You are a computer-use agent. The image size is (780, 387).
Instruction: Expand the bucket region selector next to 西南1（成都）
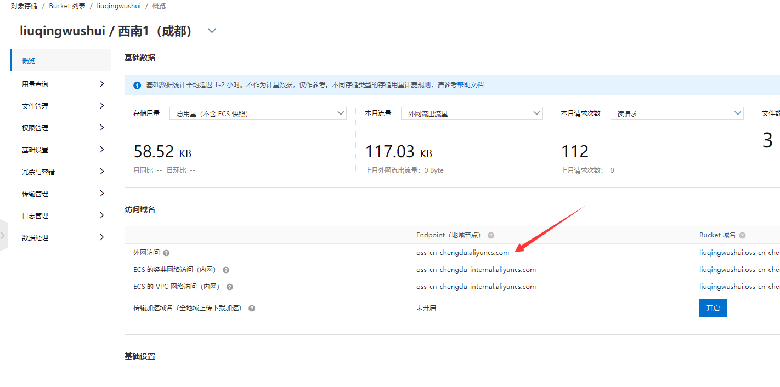pos(211,31)
